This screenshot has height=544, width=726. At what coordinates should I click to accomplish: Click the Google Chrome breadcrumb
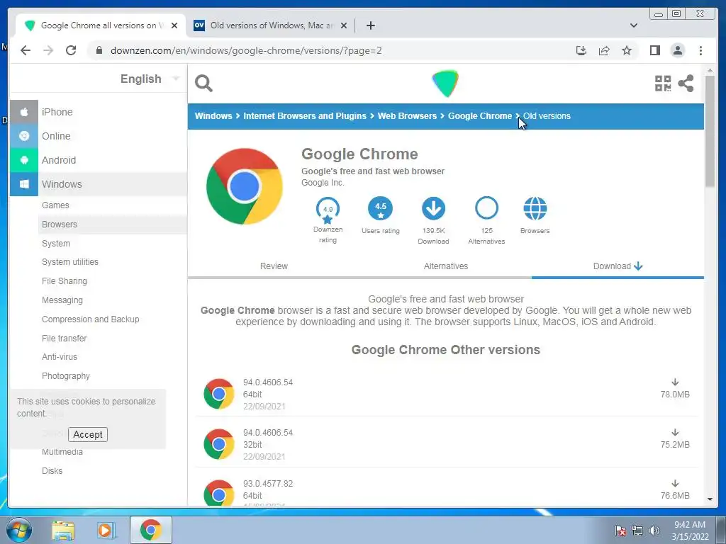tap(480, 116)
